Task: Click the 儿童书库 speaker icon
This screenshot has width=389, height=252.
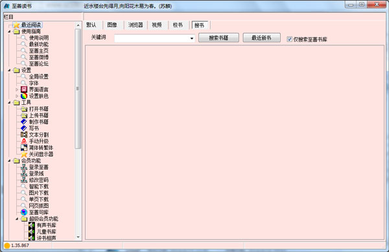Action: [32, 231]
